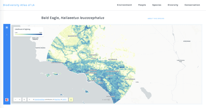Click the Palm Springs label on the map

pyautogui.click(x=130, y=79)
